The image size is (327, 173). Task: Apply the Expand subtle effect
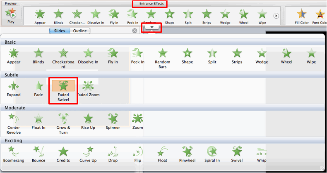click(x=13, y=88)
